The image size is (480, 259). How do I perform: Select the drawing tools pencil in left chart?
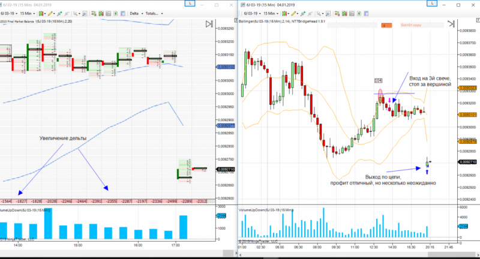50,13
